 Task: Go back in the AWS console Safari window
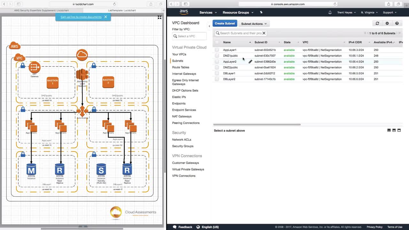171,4
